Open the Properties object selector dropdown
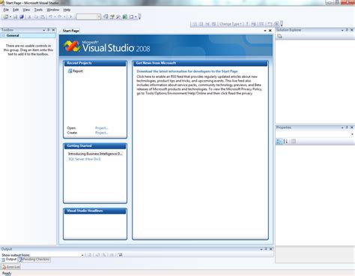355x276 pixels. [352, 134]
